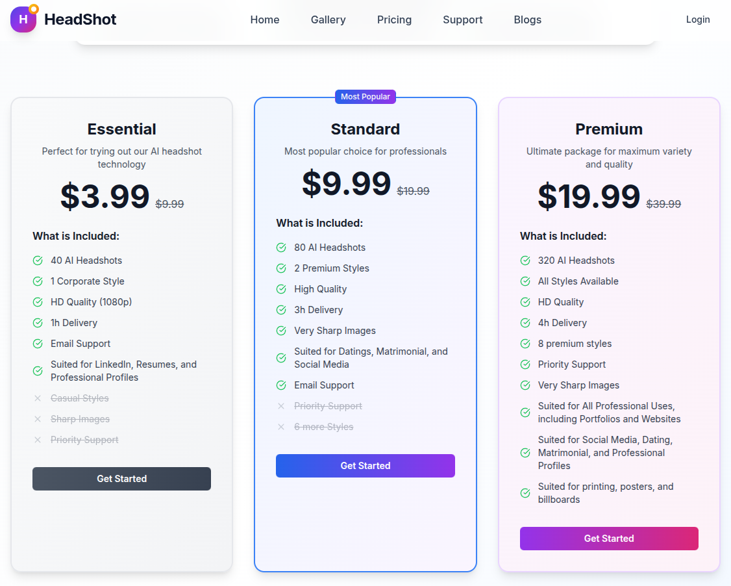Get started with the Essential plan
The width and height of the screenshot is (731, 586).
click(x=121, y=479)
